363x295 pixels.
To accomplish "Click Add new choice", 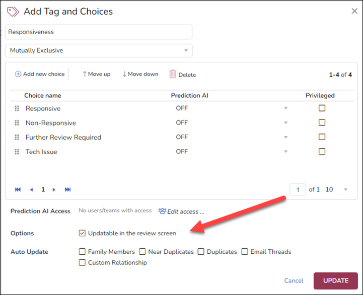I will coord(40,74).
